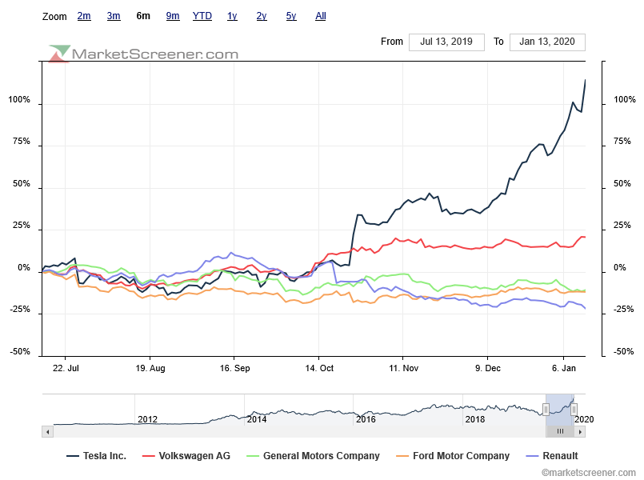The image size is (644, 480).
Task: Grab the navigator left range handle
Action: coord(546,410)
